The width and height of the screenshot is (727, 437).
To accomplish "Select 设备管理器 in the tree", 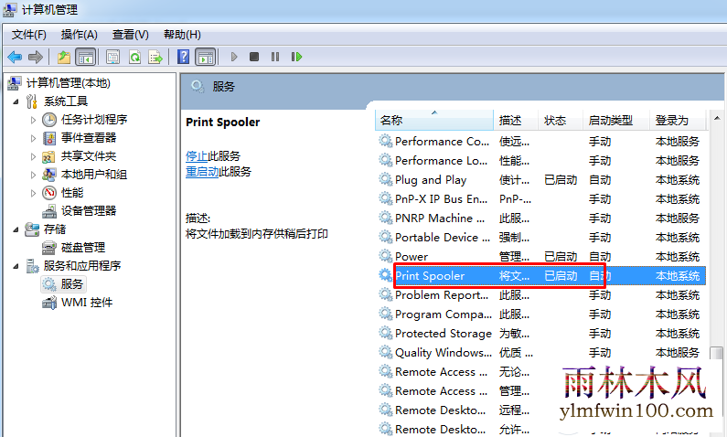I will 89,211.
